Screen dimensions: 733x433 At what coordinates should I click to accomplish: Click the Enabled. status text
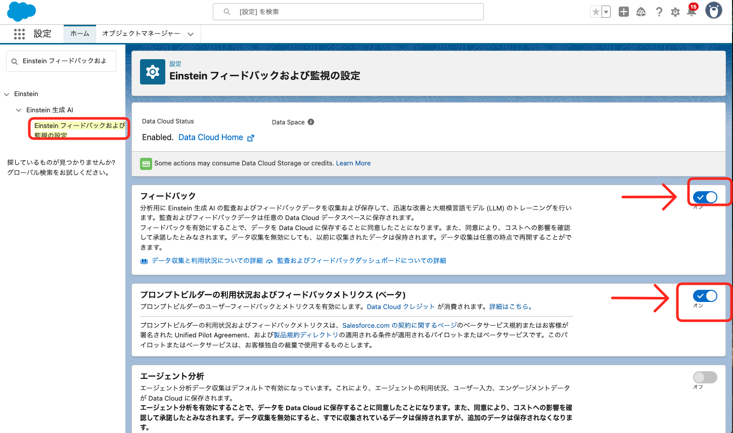158,137
